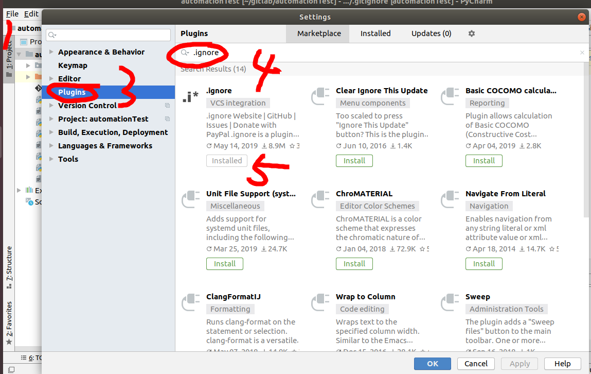Screen dimensions: 591x374
Task: Switch to the Installed tab
Action: (x=375, y=33)
